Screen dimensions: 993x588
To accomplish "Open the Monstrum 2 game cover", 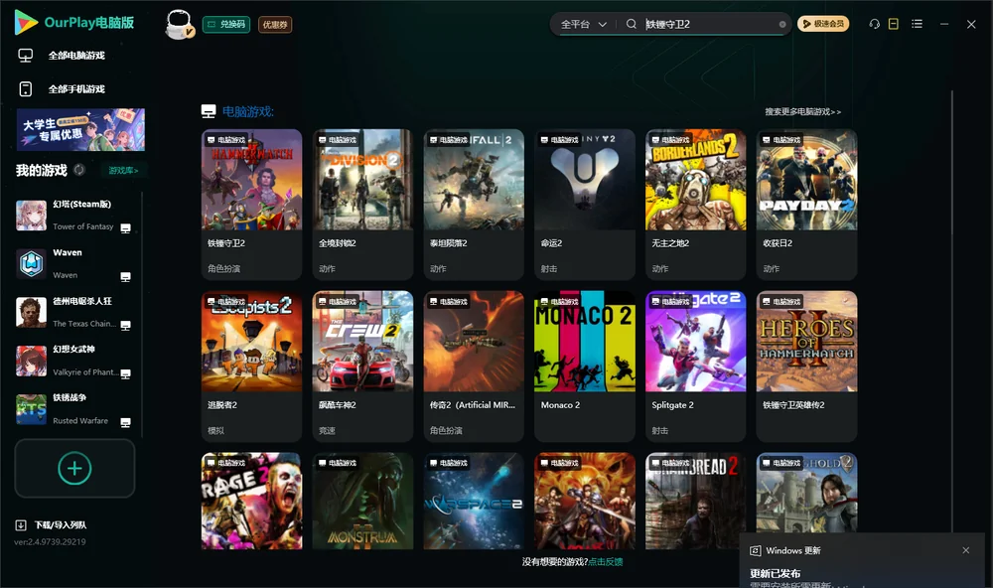I will tap(362, 501).
